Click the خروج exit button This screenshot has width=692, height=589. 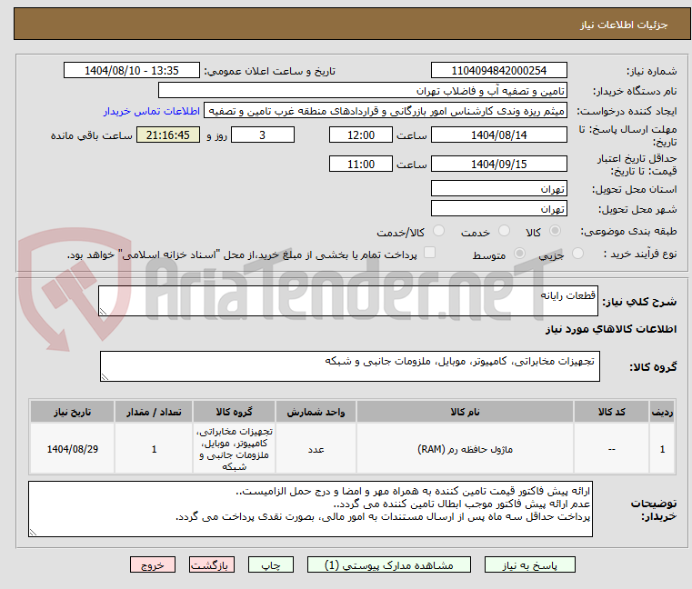[152, 564]
